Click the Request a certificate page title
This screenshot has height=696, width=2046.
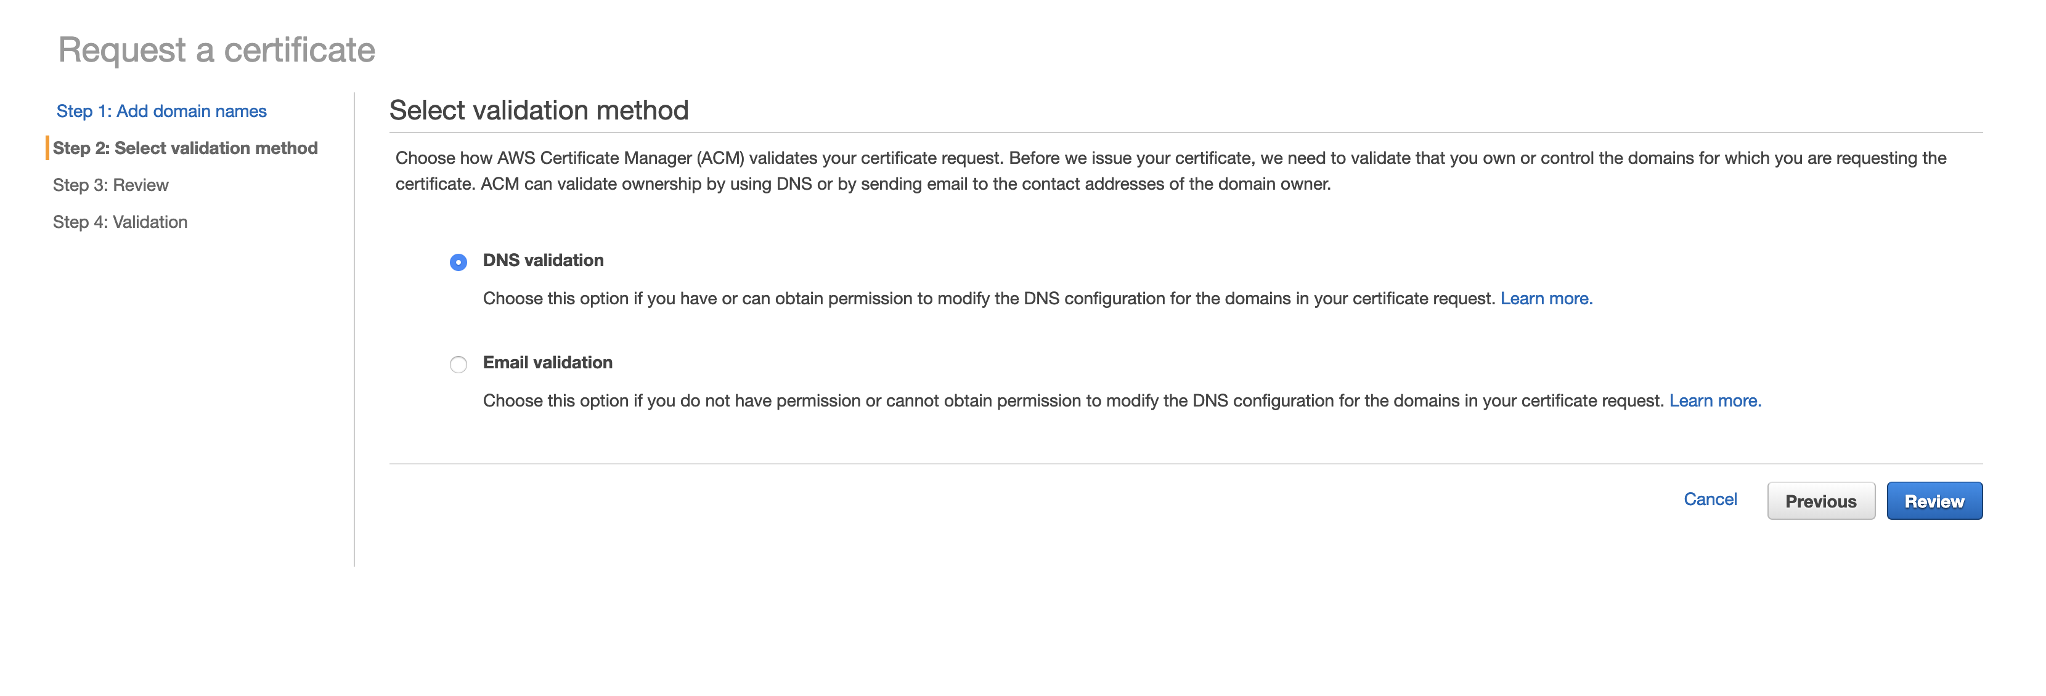216,50
